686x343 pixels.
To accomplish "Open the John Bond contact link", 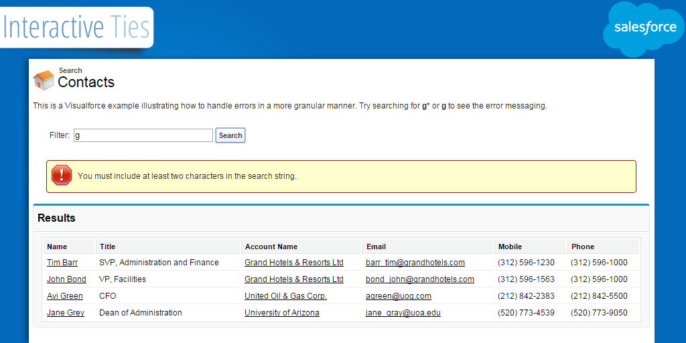I will point(66,279).
